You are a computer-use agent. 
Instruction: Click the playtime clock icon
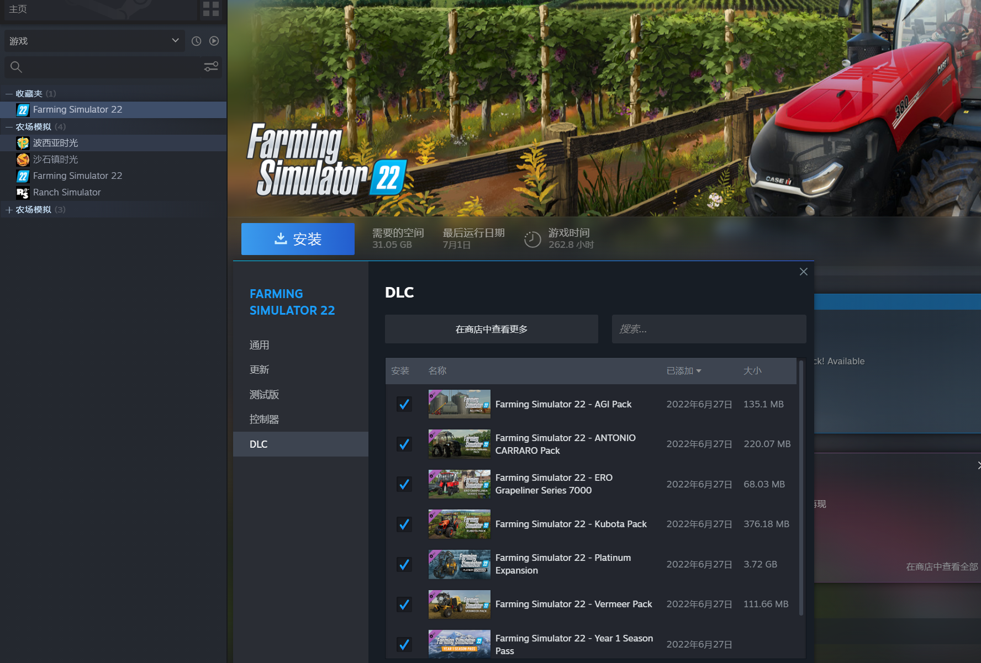(532, 239)
